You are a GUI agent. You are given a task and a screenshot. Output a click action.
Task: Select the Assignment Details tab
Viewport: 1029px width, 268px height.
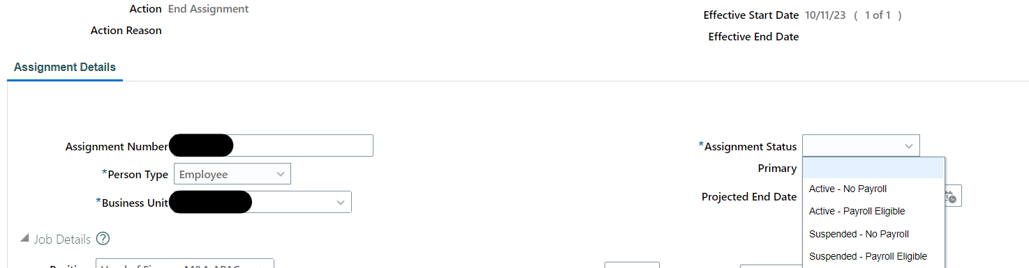65,67
